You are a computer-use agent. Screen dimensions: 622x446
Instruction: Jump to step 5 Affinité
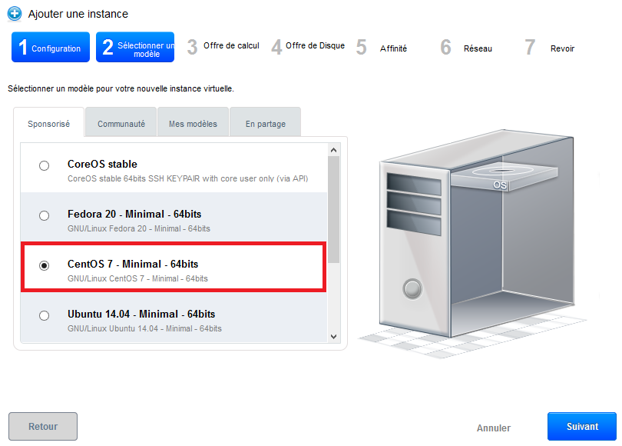tap(382, 48)
